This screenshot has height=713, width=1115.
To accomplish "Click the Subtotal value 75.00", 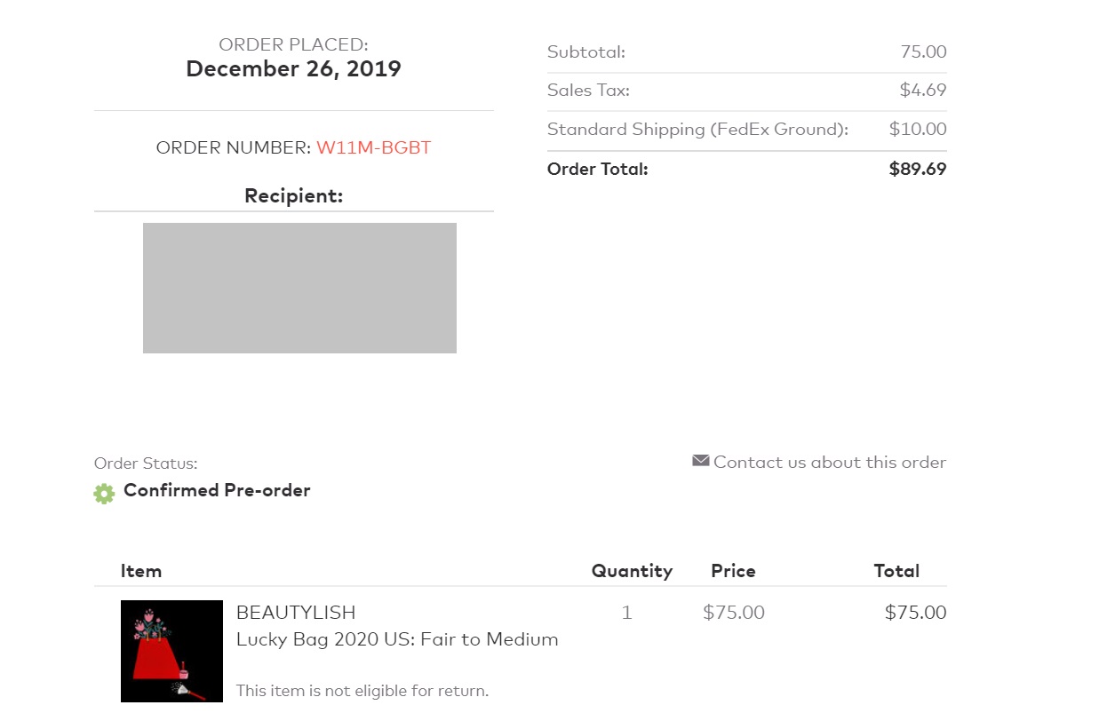I will coord(923,51).
